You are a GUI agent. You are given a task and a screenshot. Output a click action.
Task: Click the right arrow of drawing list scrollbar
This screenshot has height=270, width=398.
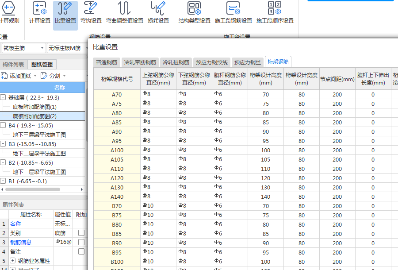[82, 189]
